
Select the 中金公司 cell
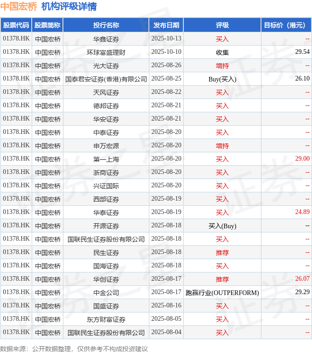(106, 293)
